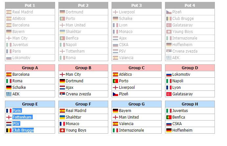Click the Russian flag beside Lokomotiv in Group D
Image resolution: width=227 pixels, height=146 pixels.
pyautogui.click(x=169, y=74)
